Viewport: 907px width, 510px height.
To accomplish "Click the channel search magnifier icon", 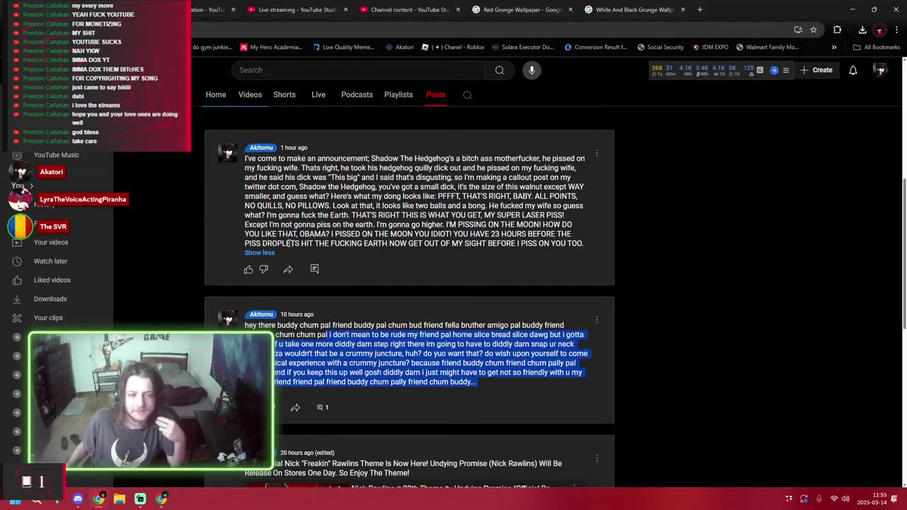I will tap(467, 95).
